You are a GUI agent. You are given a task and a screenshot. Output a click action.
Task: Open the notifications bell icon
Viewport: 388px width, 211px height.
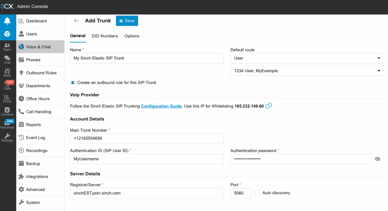pos(7,21)
